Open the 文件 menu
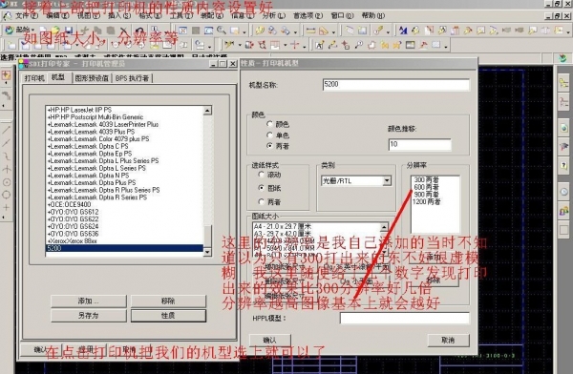573x374 pixels. [x=22, y=15]
